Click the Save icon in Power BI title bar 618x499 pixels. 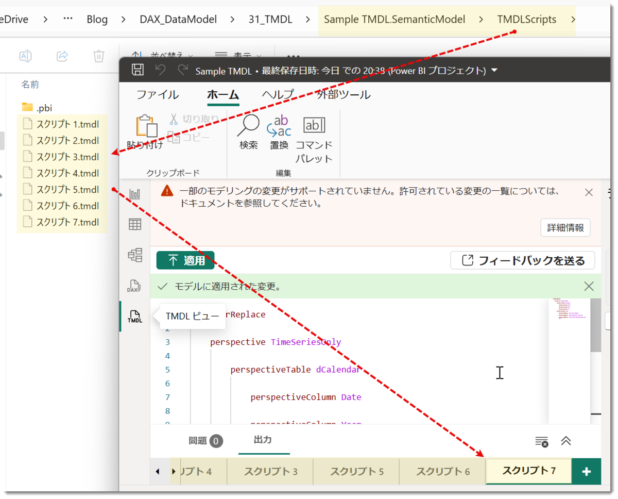[x=138, y=70]
